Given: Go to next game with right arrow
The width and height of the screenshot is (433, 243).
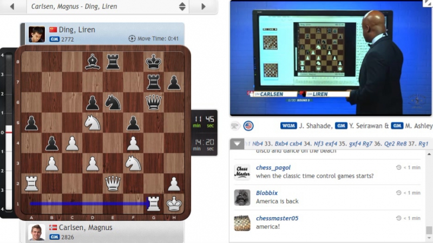Looking at the screenshot, I should click(204, 6).
